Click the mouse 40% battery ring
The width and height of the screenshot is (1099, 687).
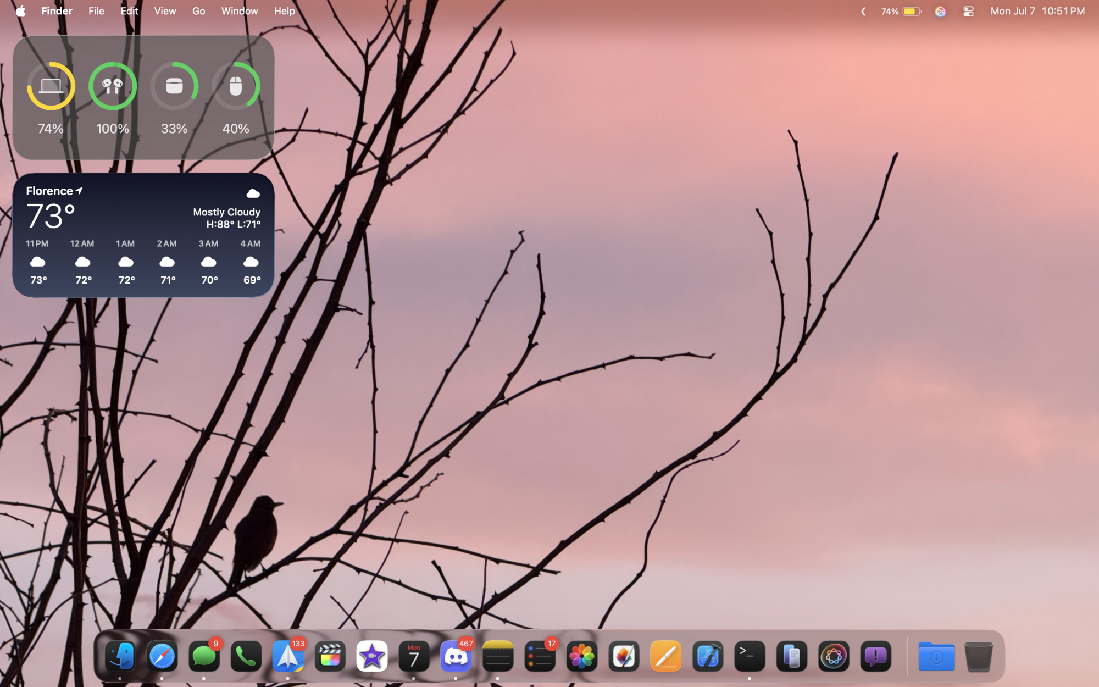(236, 86)
